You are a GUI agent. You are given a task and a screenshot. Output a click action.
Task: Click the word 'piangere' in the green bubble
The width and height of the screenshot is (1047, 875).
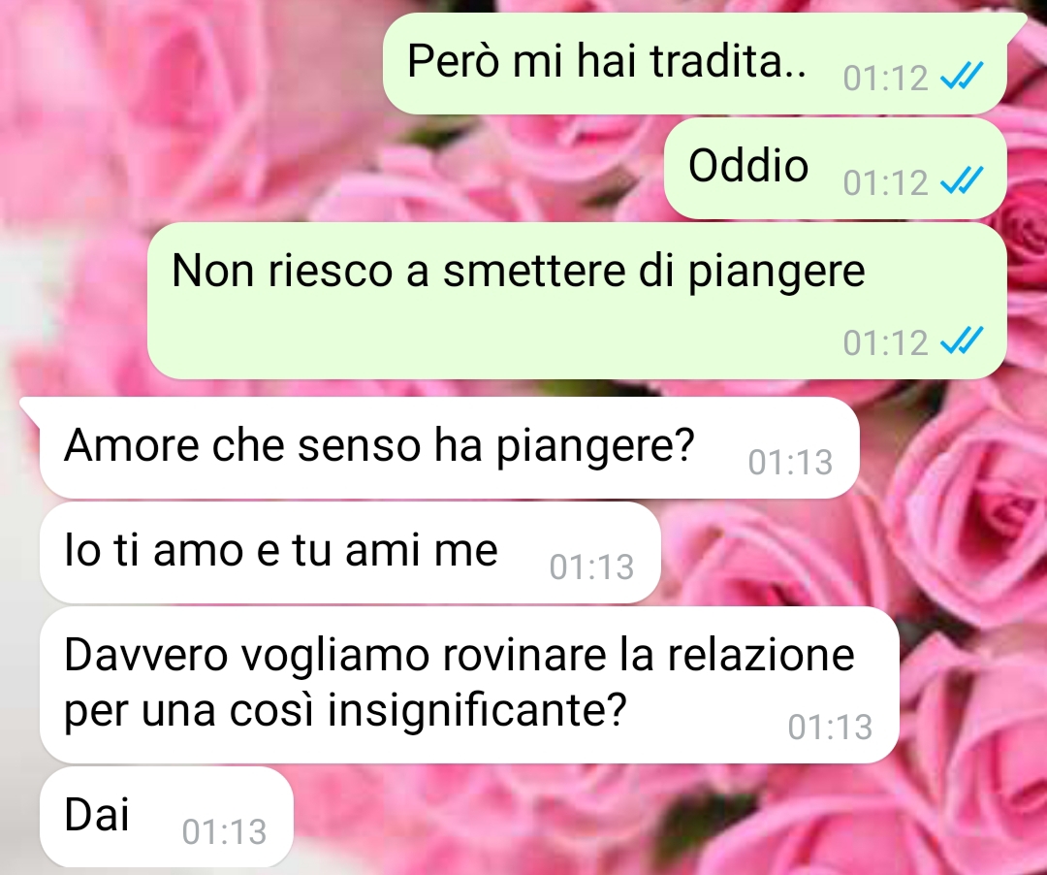coord(777,273)
